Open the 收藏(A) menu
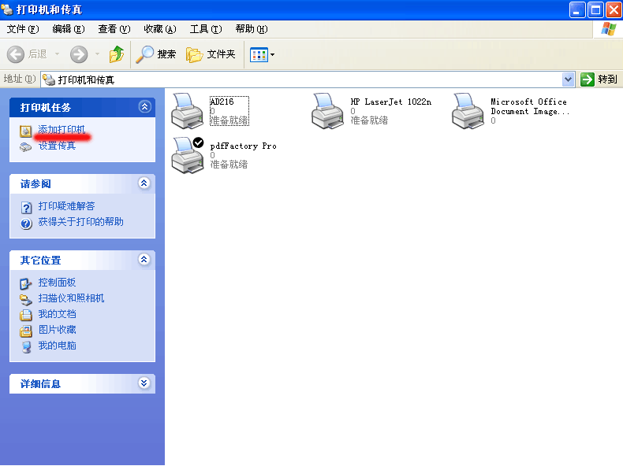This screenshot has height=466, width=623. click(x=160, y=29)
